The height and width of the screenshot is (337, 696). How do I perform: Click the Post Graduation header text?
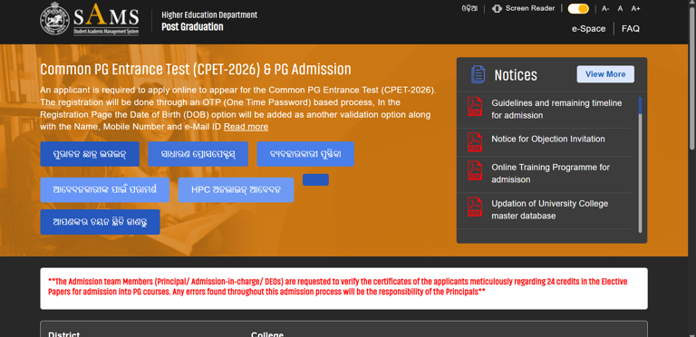pyautogui.click(x=192, y=26)
